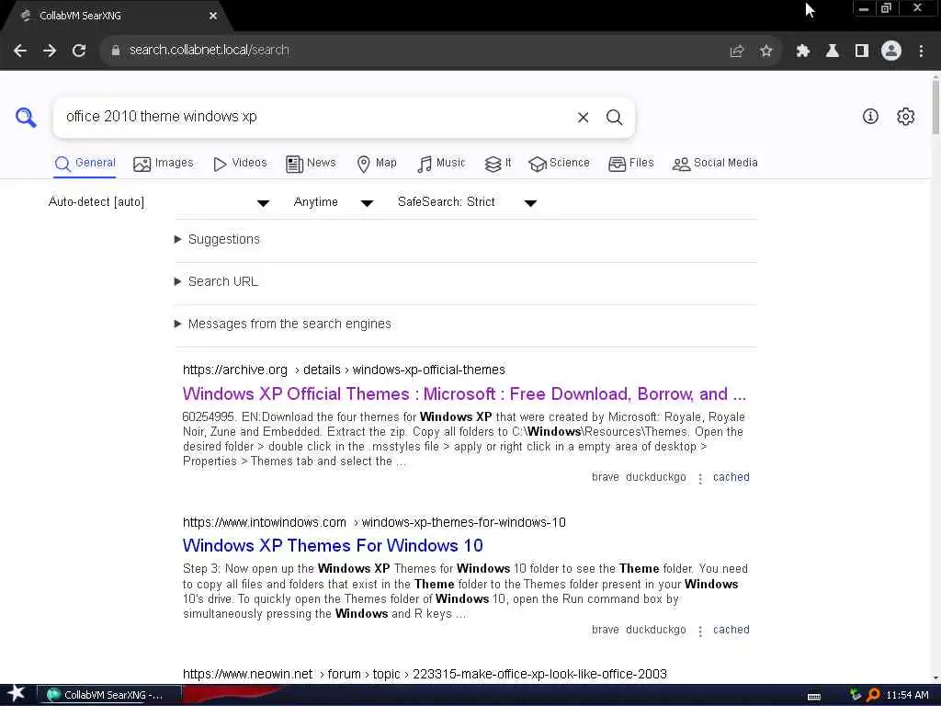Click keyboard icon in system tray
Image resolution: width=941 pixels, height=706 pixels.
[x=814, y=696]
